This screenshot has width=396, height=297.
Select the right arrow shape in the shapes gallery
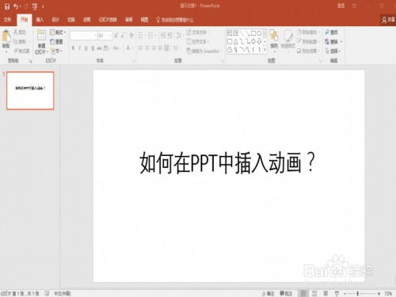(x=253, y=41)
